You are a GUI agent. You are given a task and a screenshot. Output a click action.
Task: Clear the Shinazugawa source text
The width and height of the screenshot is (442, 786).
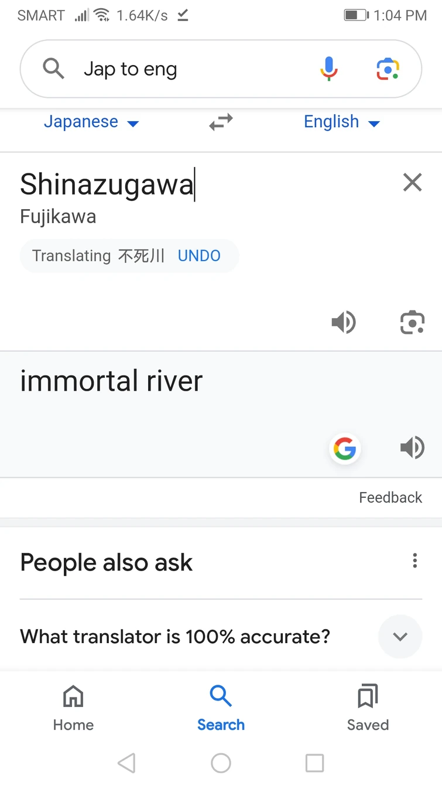(x=412, y=183)
